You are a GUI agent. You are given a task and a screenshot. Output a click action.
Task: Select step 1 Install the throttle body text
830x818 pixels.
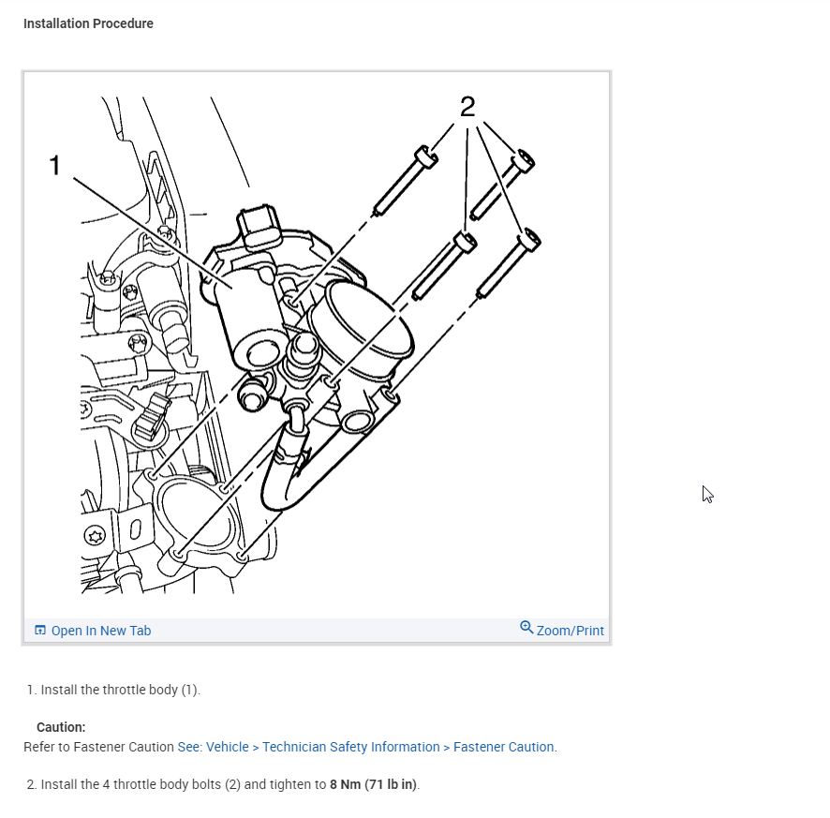pyautogui.click(x=120, y=690)
